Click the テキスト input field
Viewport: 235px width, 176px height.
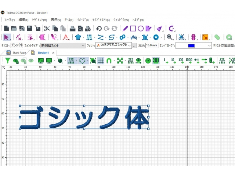click(x=17, y=45)
